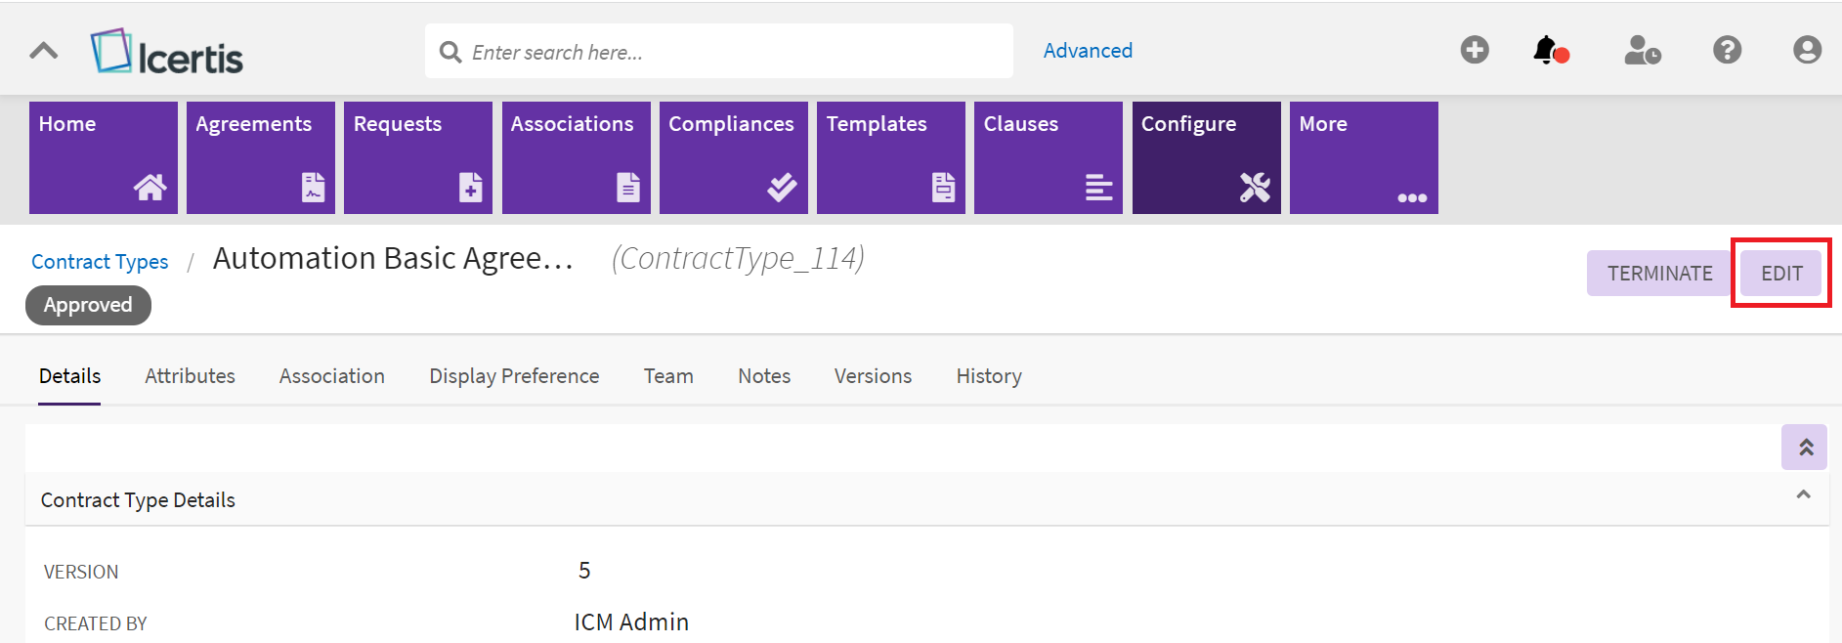Open the user profile icon

1807,50
